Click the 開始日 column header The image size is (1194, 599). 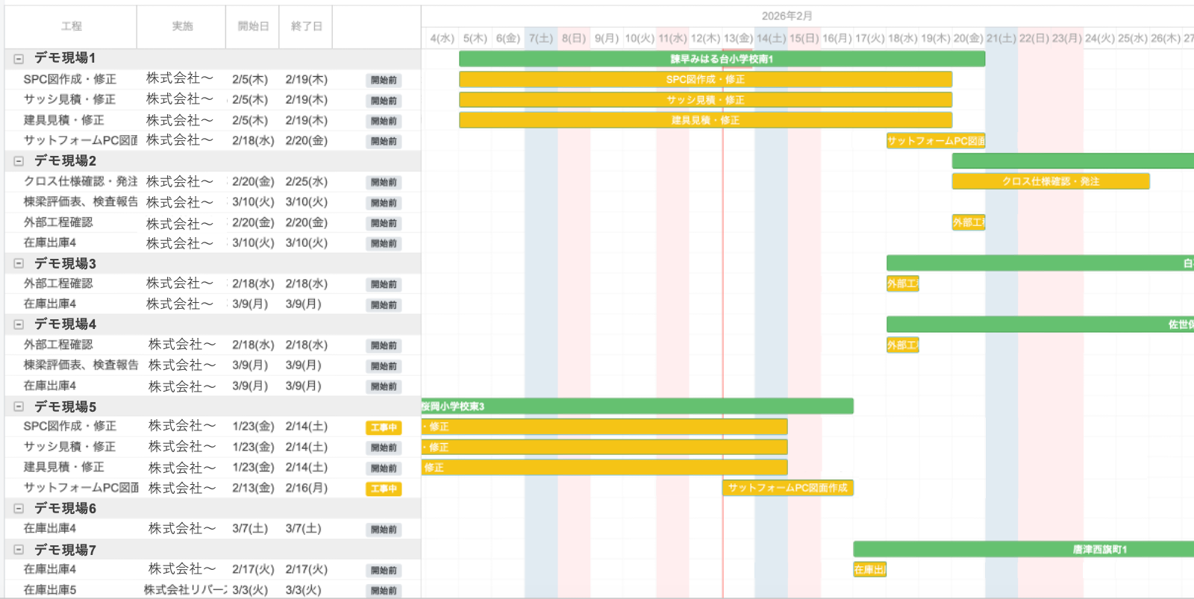pos(252,26)
